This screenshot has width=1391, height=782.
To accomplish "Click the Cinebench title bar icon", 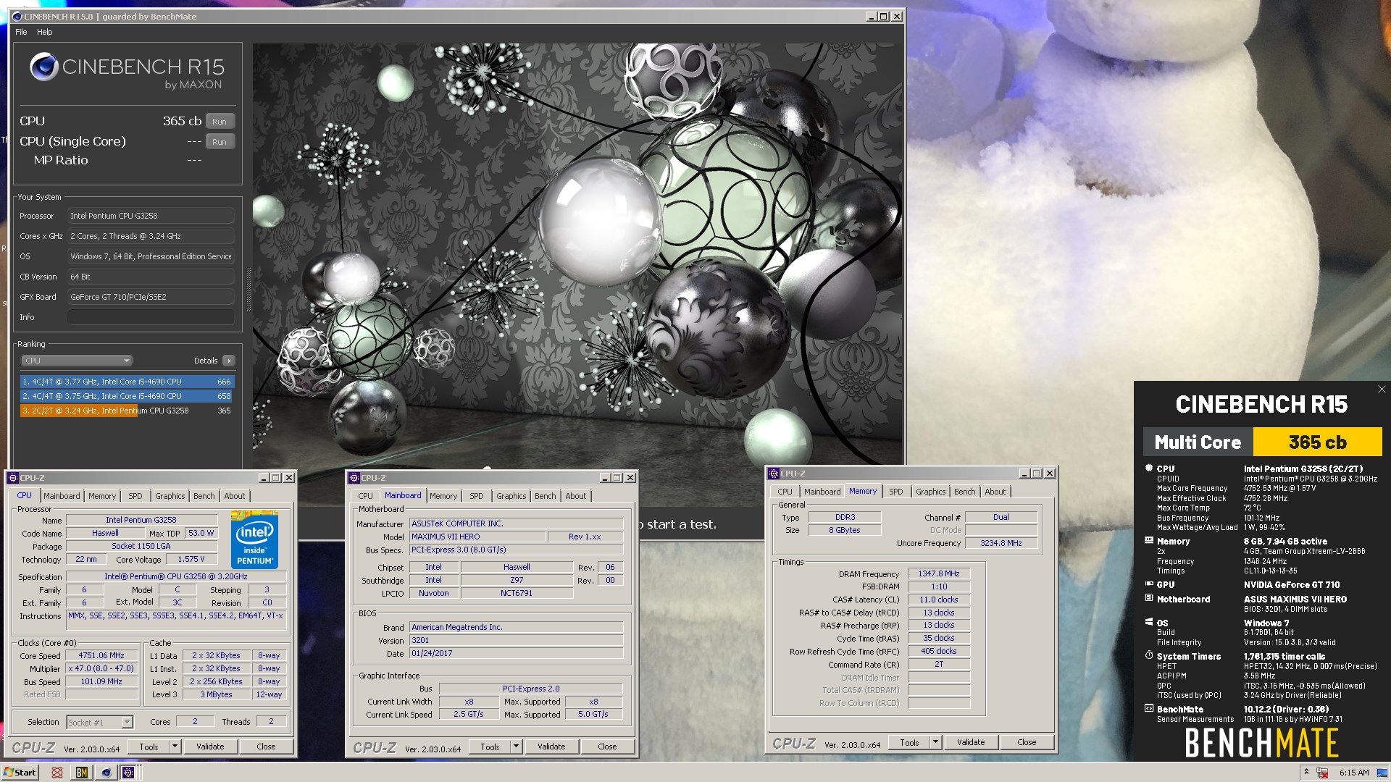I will click(17, 16).
